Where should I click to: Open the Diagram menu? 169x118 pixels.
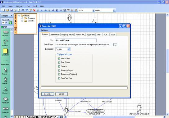(x=20, y=6)
